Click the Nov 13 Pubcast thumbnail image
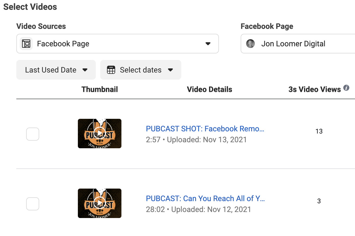The height and width of the screenshot is (236, 355). point(100,134)
